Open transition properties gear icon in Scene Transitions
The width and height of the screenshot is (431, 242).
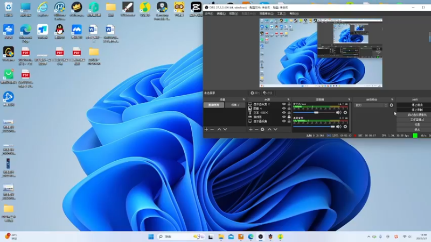tap(392, 105)
